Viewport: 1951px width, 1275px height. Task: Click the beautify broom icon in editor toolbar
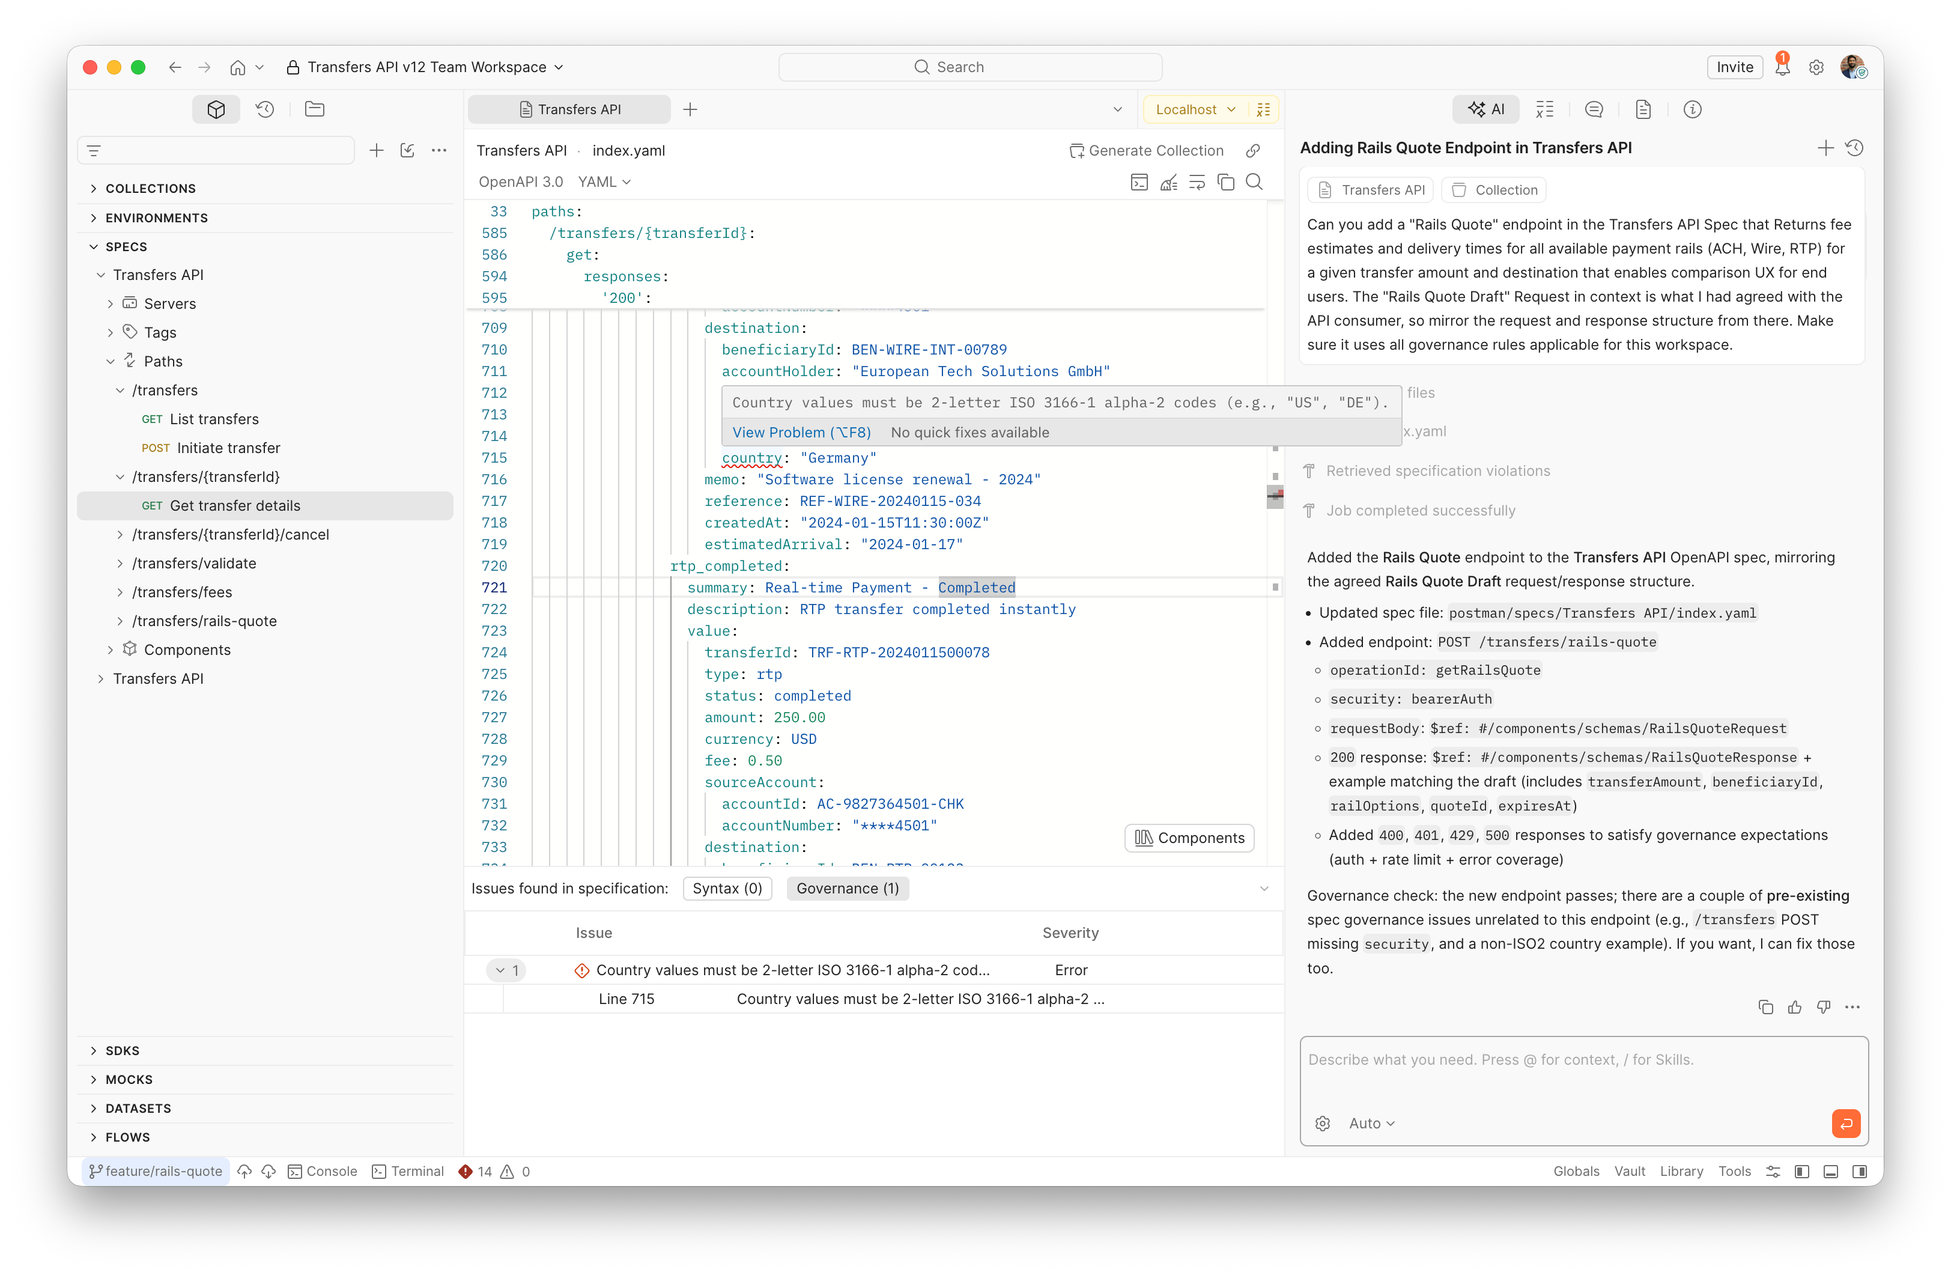point(1169,182)
